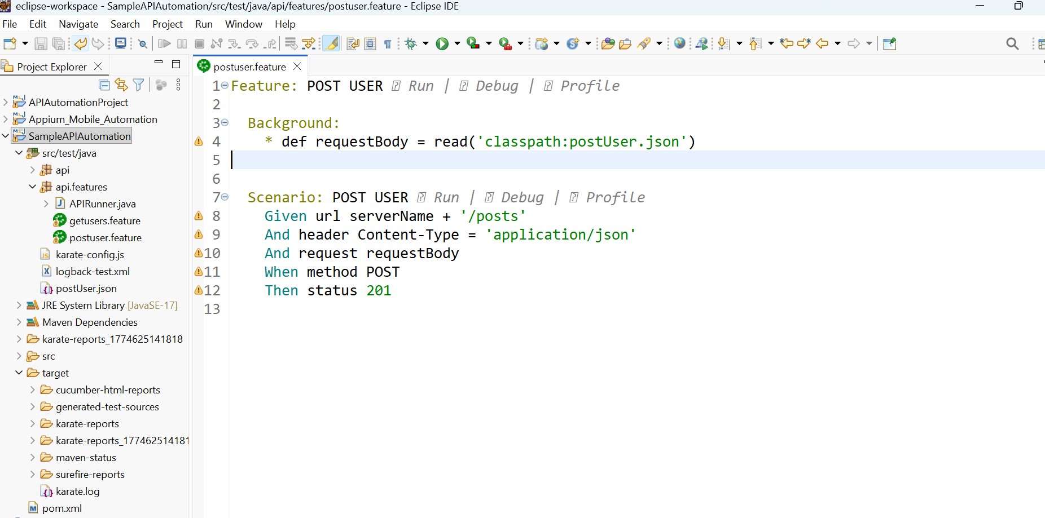
Task: Collapse All items in Project Explorer
Action: pyautogui.click(x=104, y=85)
